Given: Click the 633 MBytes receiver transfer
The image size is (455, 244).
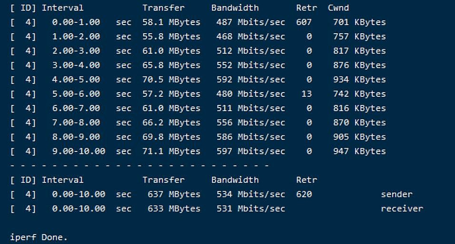Looking at the screenshot, I should pos(174,208).
